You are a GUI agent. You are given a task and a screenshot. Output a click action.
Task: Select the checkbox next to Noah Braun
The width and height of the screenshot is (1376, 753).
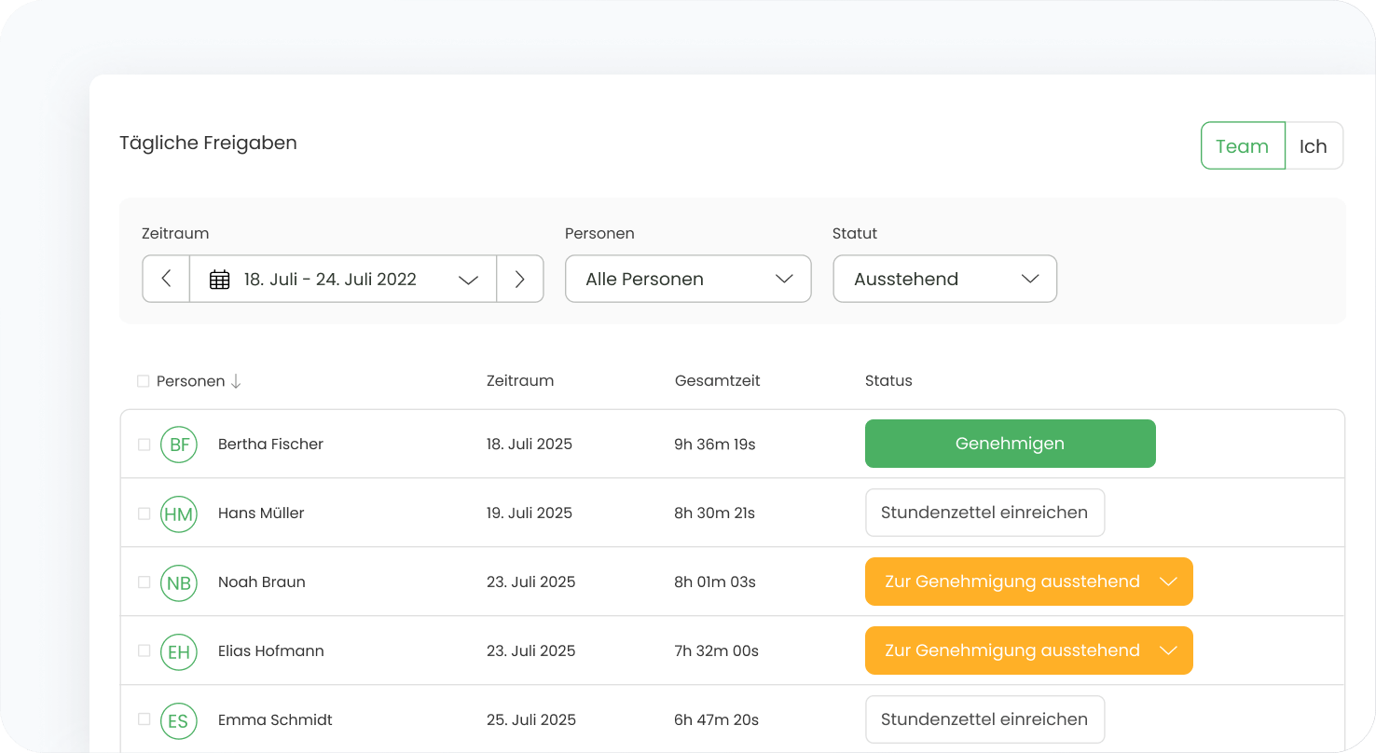tap(144, 582)
